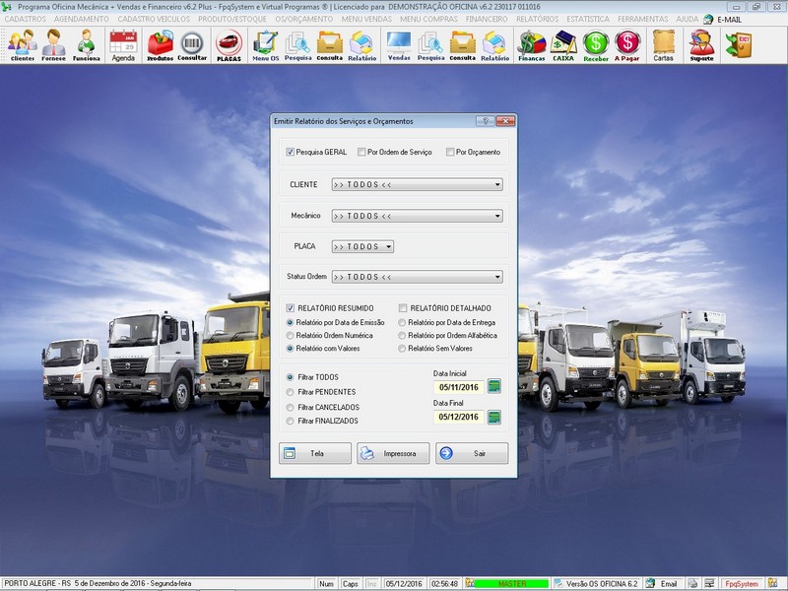Toggle RELATÓRIO RESUMIDO checkbox
788x591 pixels.
coord(290,308)
